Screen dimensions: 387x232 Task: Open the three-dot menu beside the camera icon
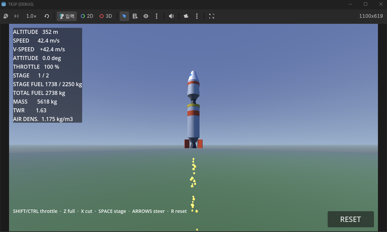[197, 16]
